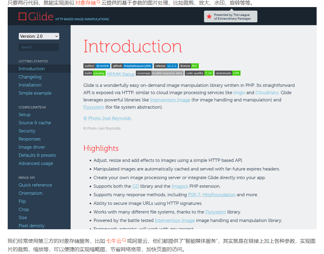Screen dimensions: 324x254
Task: Open Flysystem link in the introduction
Action: [x=94, y=107]
